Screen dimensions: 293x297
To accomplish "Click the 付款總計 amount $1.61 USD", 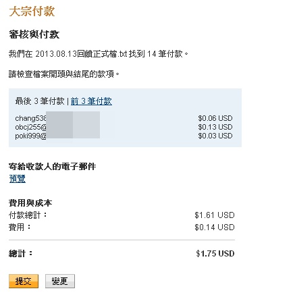I will point(215,215).
